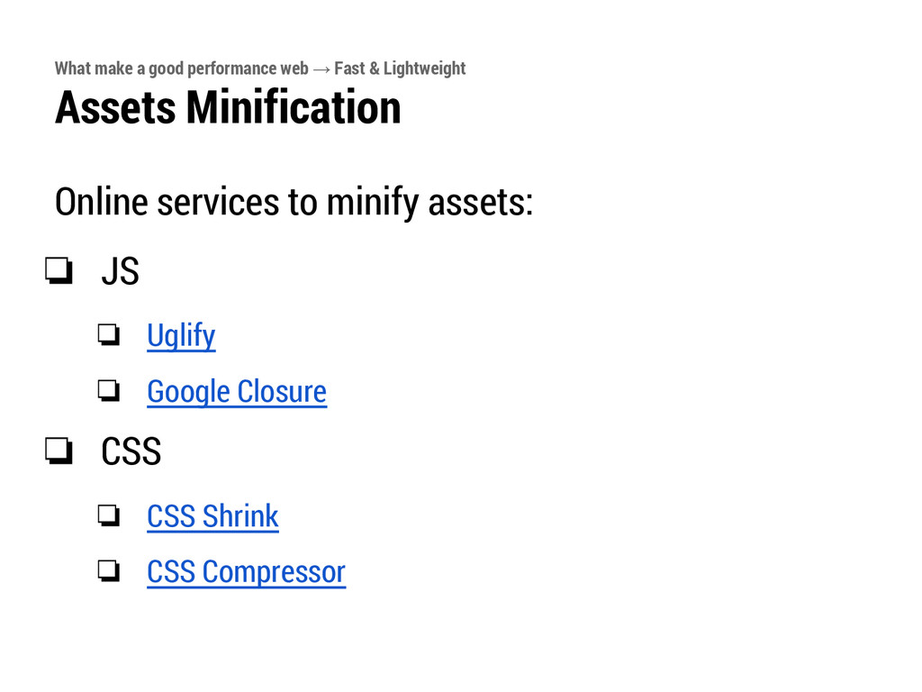Image resolution: width=922 pixels, height=692 pixels.
Task: Click the word 'Compressor' in the link
Action: [x=274, y=572]
